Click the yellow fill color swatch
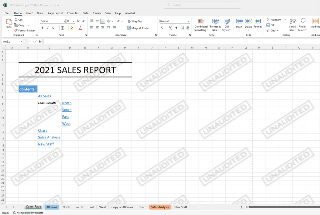Image resolution: width=320 pixels, height=215 pixels. point(72,28)
